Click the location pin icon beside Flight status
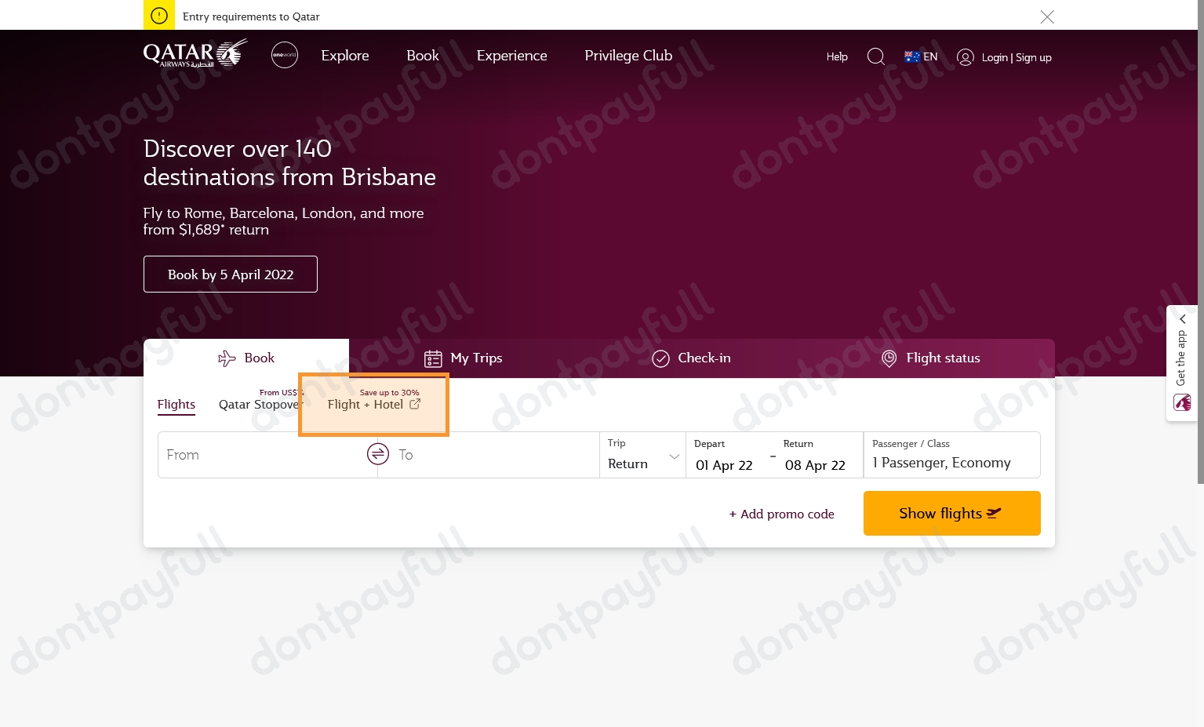Image resolution: width=1204 pixels, height=727 pixels. 889,358
